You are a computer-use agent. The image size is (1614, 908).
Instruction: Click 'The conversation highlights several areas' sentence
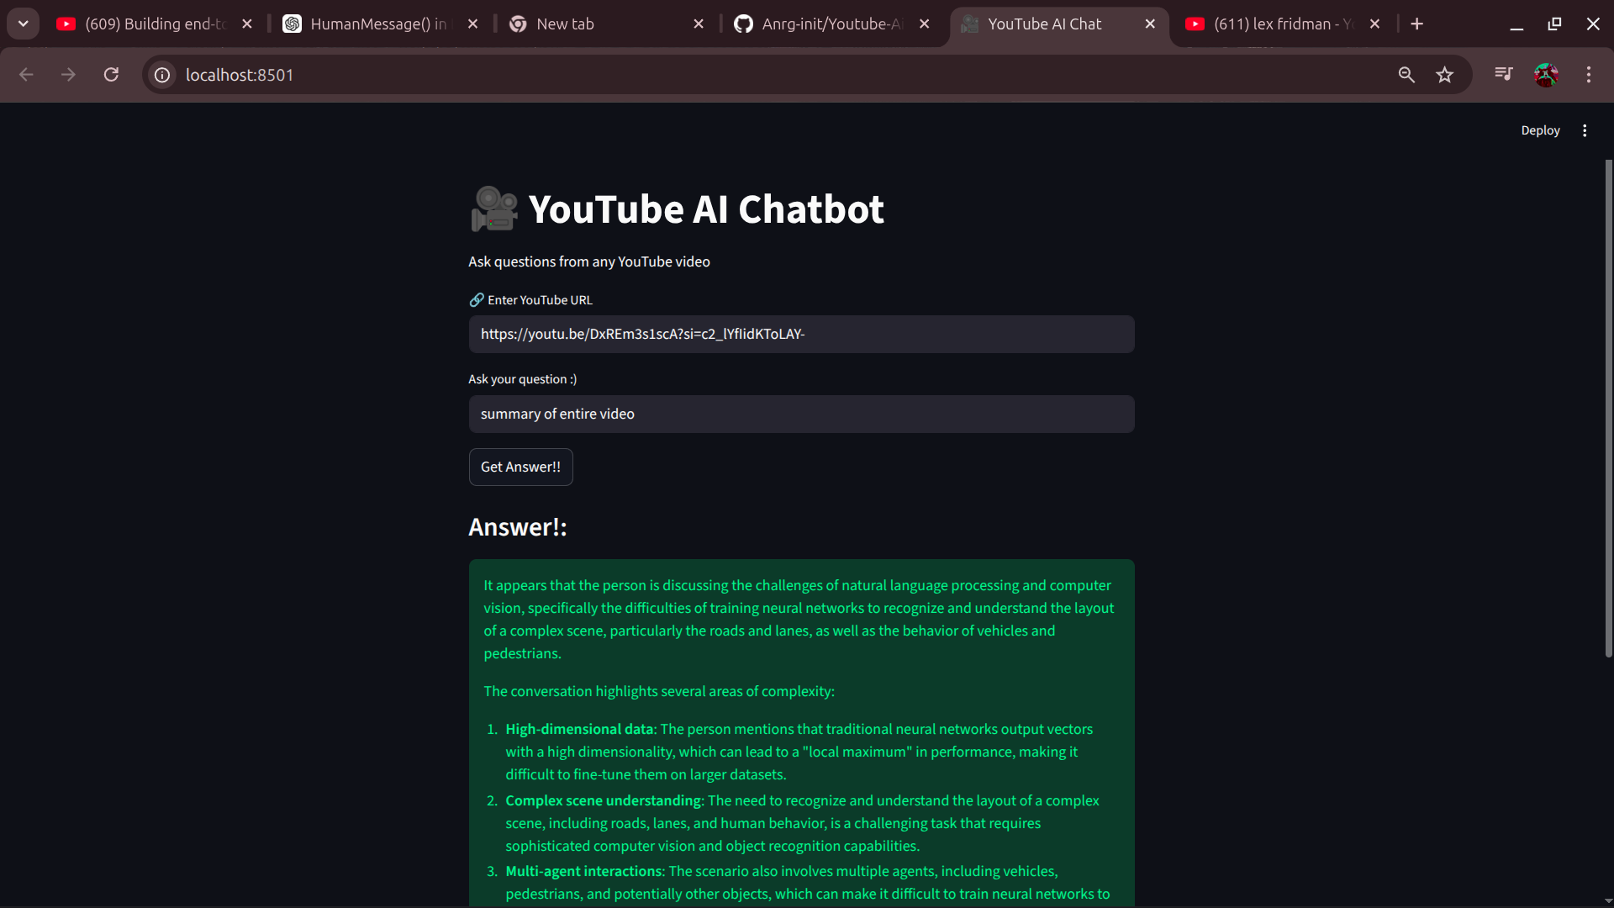pos(659,691)
